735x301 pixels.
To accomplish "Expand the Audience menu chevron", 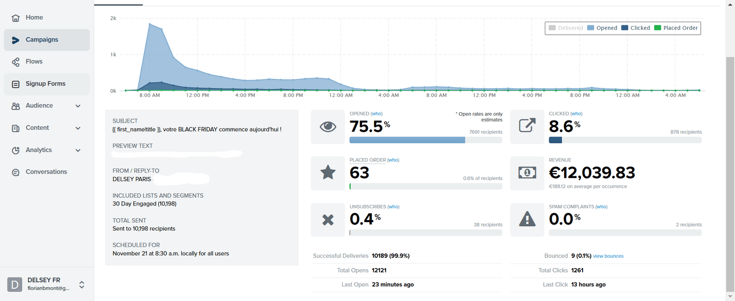I will 78,106.
